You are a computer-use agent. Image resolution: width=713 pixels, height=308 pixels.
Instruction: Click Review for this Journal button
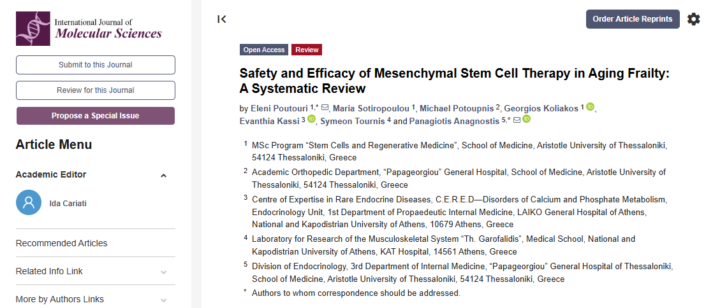[x=96, y=90]
